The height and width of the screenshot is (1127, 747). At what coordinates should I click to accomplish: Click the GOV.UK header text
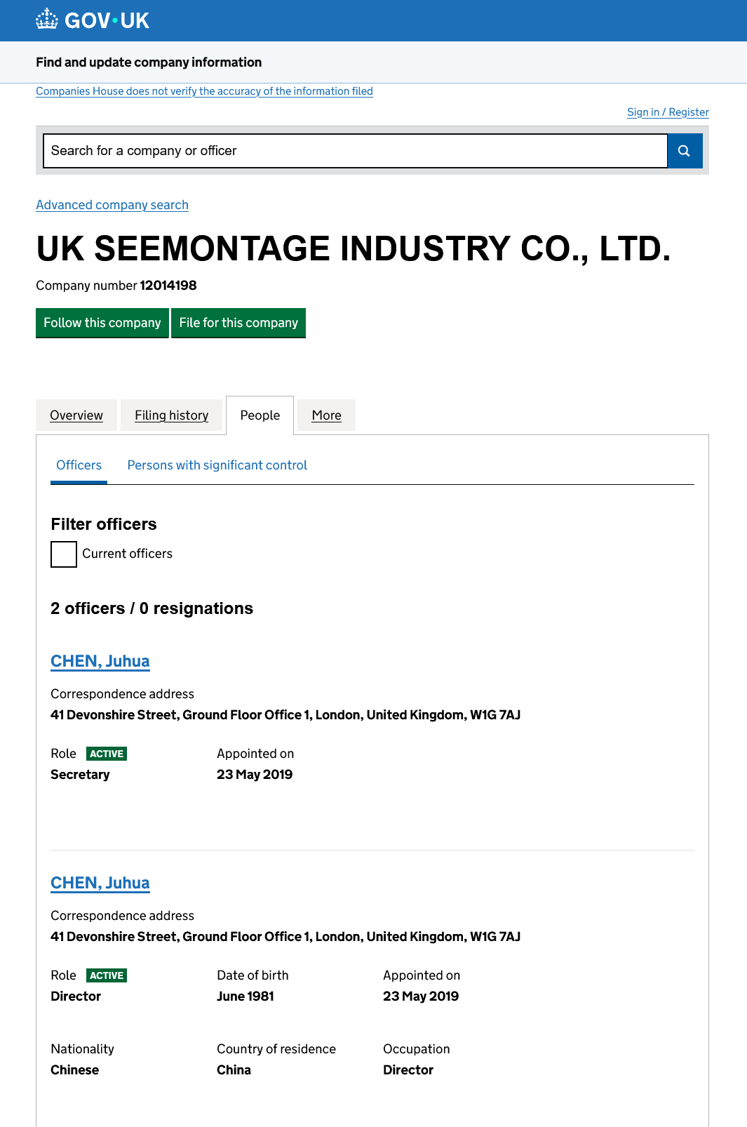(107, 20)
